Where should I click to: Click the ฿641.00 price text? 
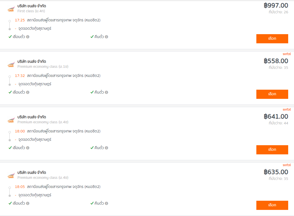pyautogui.click(x=276, y=117)
